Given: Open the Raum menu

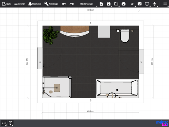Looking at the screenshot, I should pos(6,4).
